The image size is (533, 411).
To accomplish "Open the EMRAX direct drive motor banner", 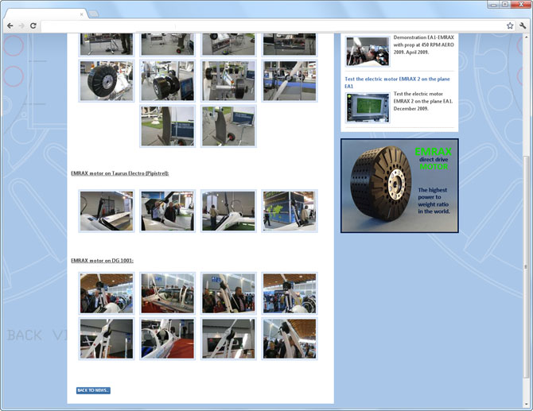I will 399,185.
